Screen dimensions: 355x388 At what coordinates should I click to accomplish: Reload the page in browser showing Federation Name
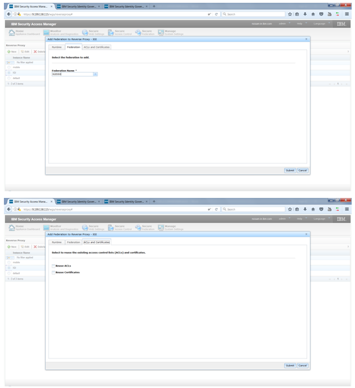click(x=216, y=14)
